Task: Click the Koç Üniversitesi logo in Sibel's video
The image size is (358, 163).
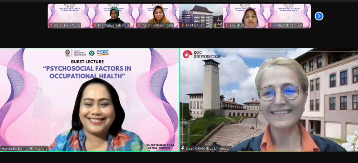Action: (x=202, y=54)
